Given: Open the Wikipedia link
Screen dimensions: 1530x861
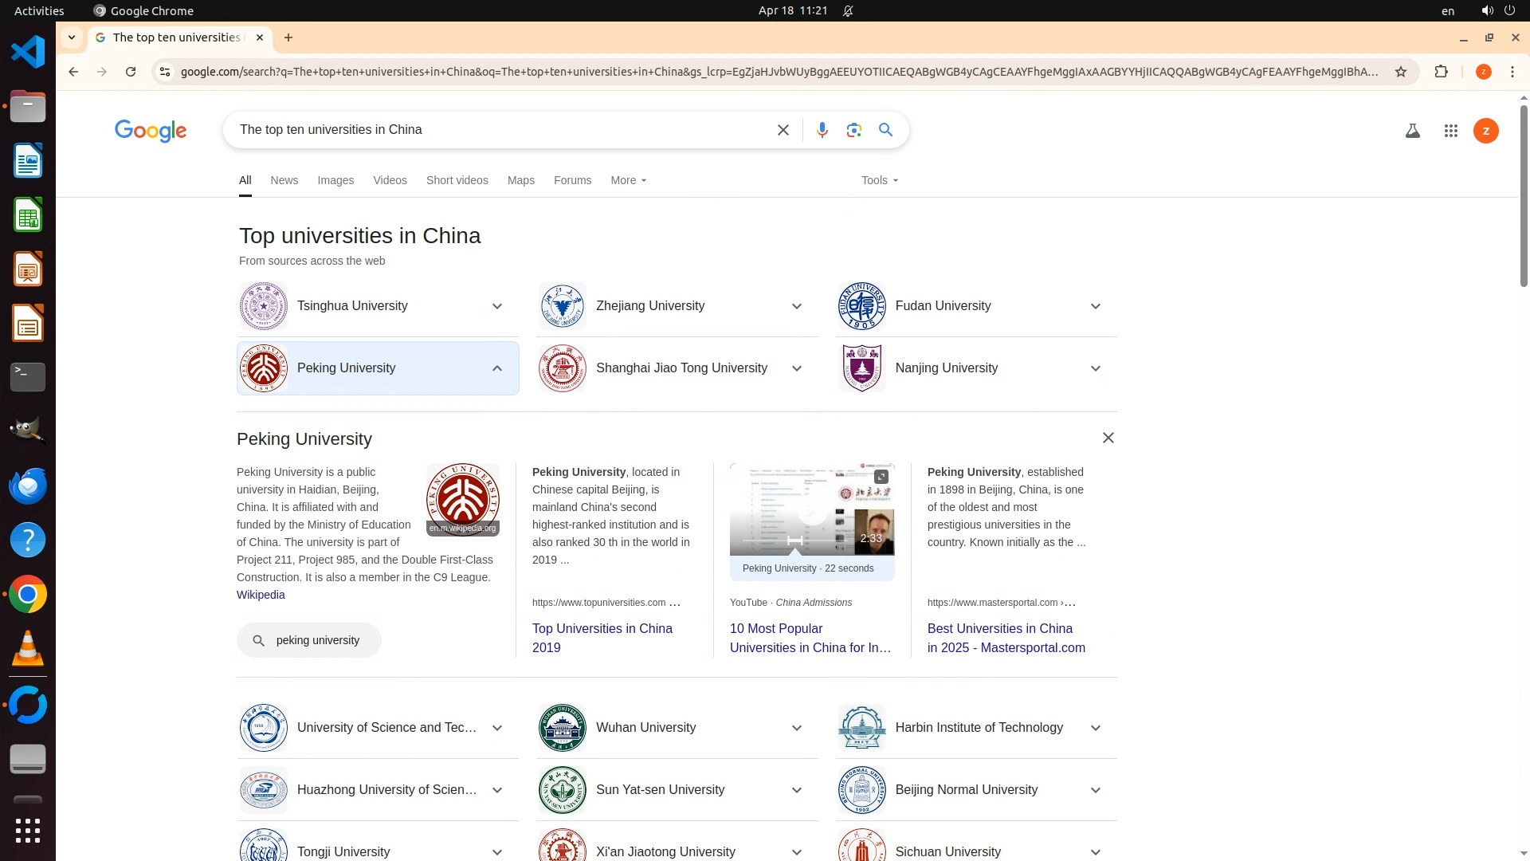Looking at the screenshot, I should (261, 595).
